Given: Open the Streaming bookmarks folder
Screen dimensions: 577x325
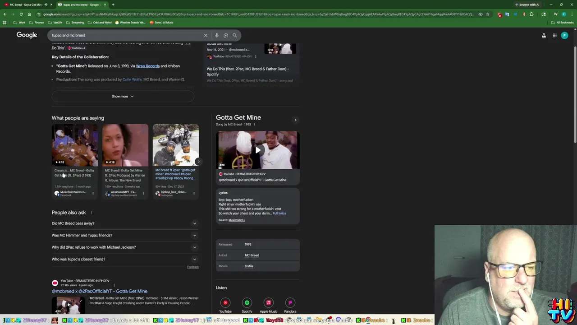Looking at the screenshot, I should 75,23.
